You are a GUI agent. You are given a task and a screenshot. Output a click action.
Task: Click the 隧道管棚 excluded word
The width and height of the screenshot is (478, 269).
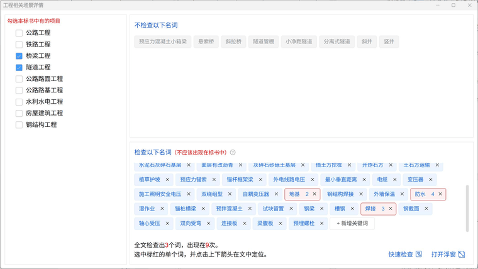point(264,41)
